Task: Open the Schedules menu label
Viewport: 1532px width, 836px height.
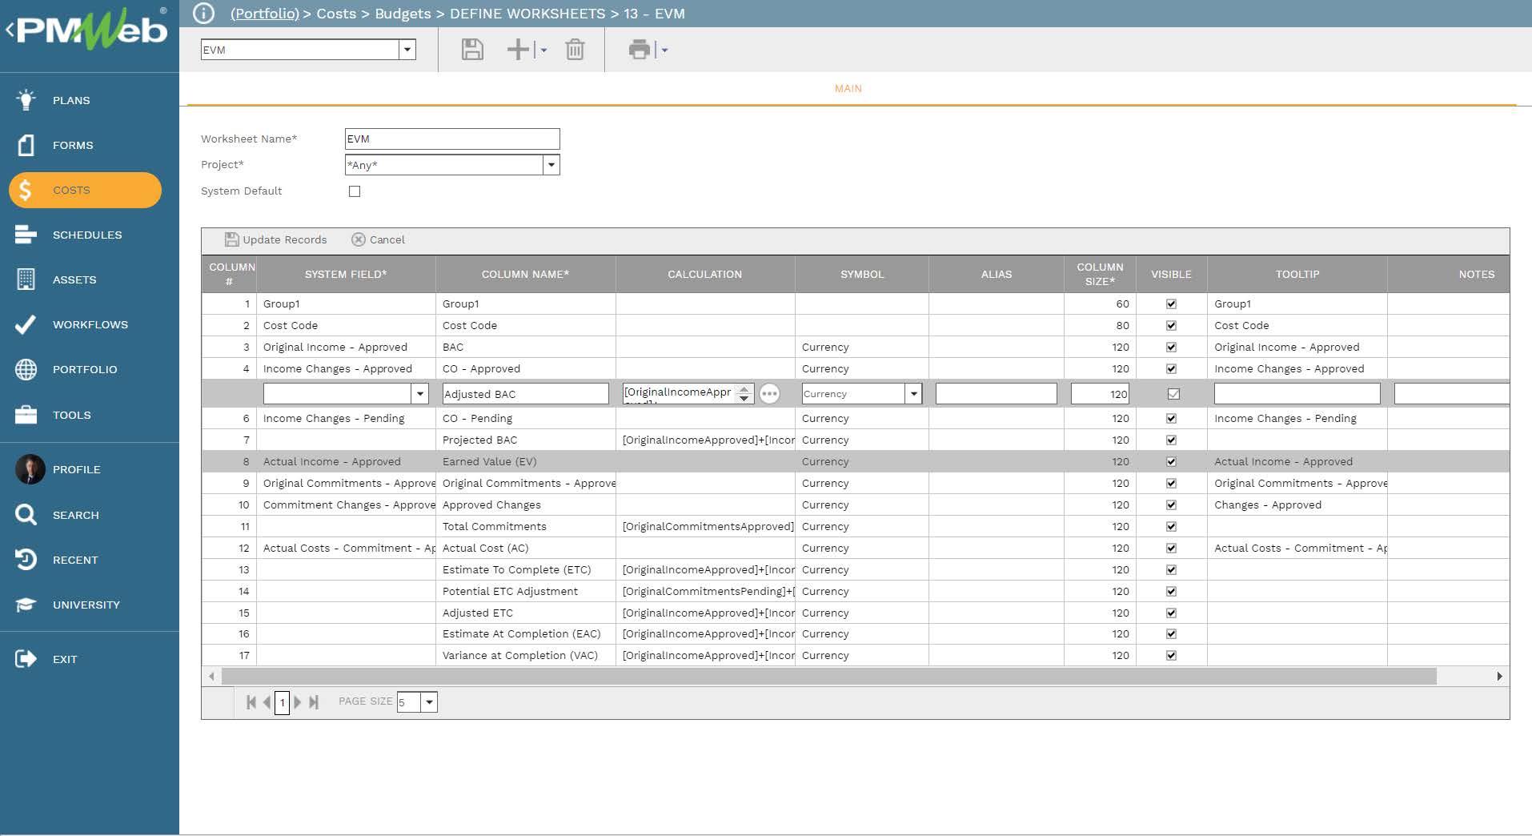Action: [x=87, y=235]
